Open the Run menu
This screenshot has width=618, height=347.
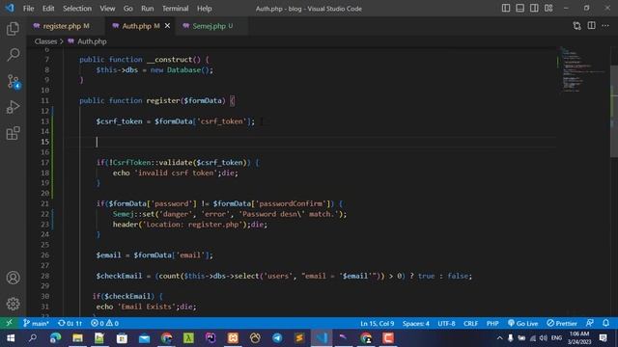[x=148, y=9]
